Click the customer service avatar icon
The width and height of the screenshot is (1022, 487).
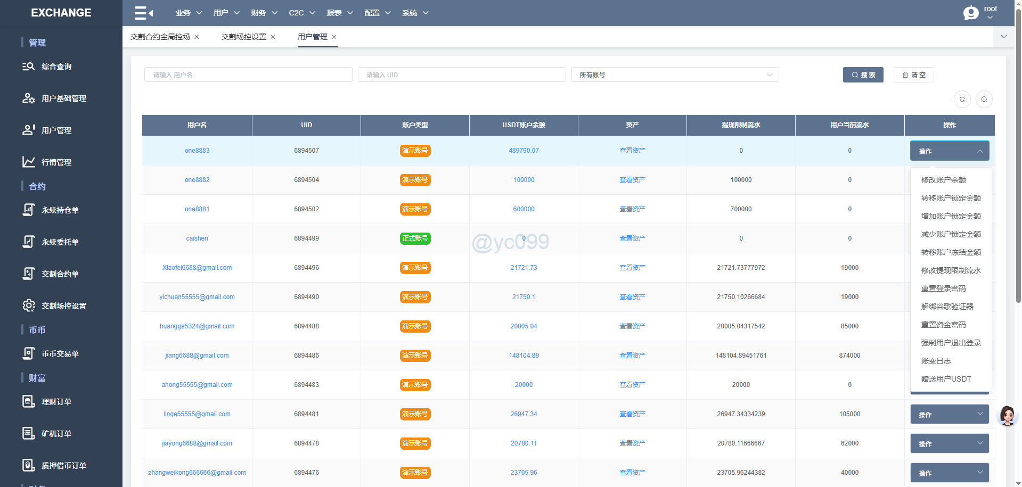click(x=1007, y=416)
